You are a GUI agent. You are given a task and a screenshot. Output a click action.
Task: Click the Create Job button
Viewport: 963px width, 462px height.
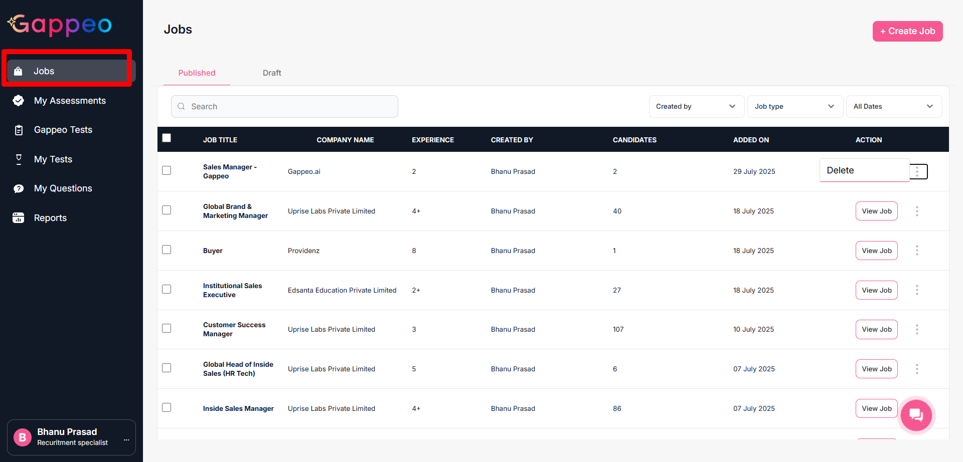pyautogui.click(x=907, y=31)
